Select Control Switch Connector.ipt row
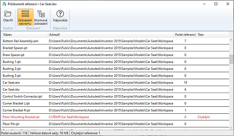 (116, 96)
